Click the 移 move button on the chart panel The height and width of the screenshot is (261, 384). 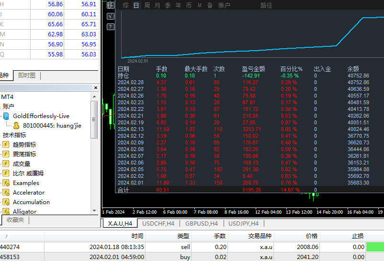click(x=111, y=5)
